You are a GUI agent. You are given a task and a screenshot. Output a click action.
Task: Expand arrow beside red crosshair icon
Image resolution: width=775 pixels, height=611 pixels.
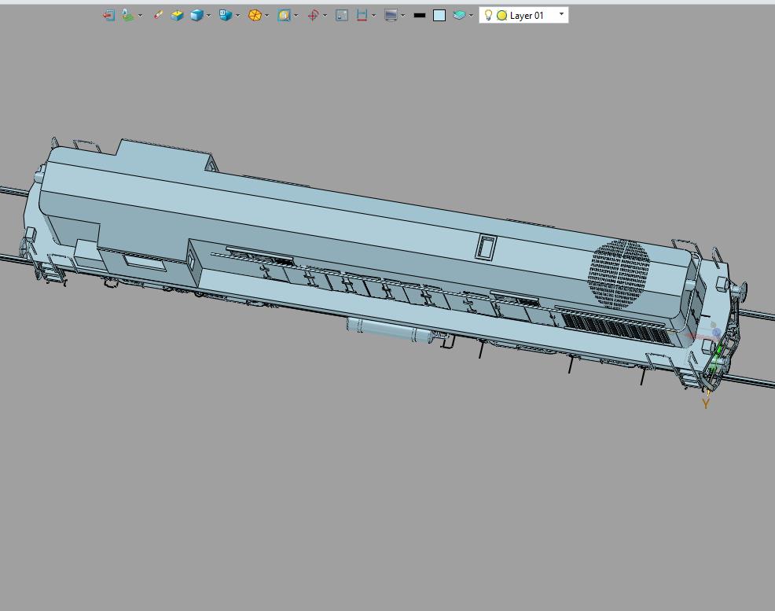[x=325, y=15]
